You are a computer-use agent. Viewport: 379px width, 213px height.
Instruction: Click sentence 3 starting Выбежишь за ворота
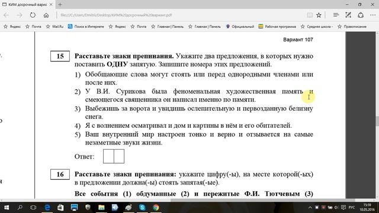pyautogui.click(x=199, y=112)
